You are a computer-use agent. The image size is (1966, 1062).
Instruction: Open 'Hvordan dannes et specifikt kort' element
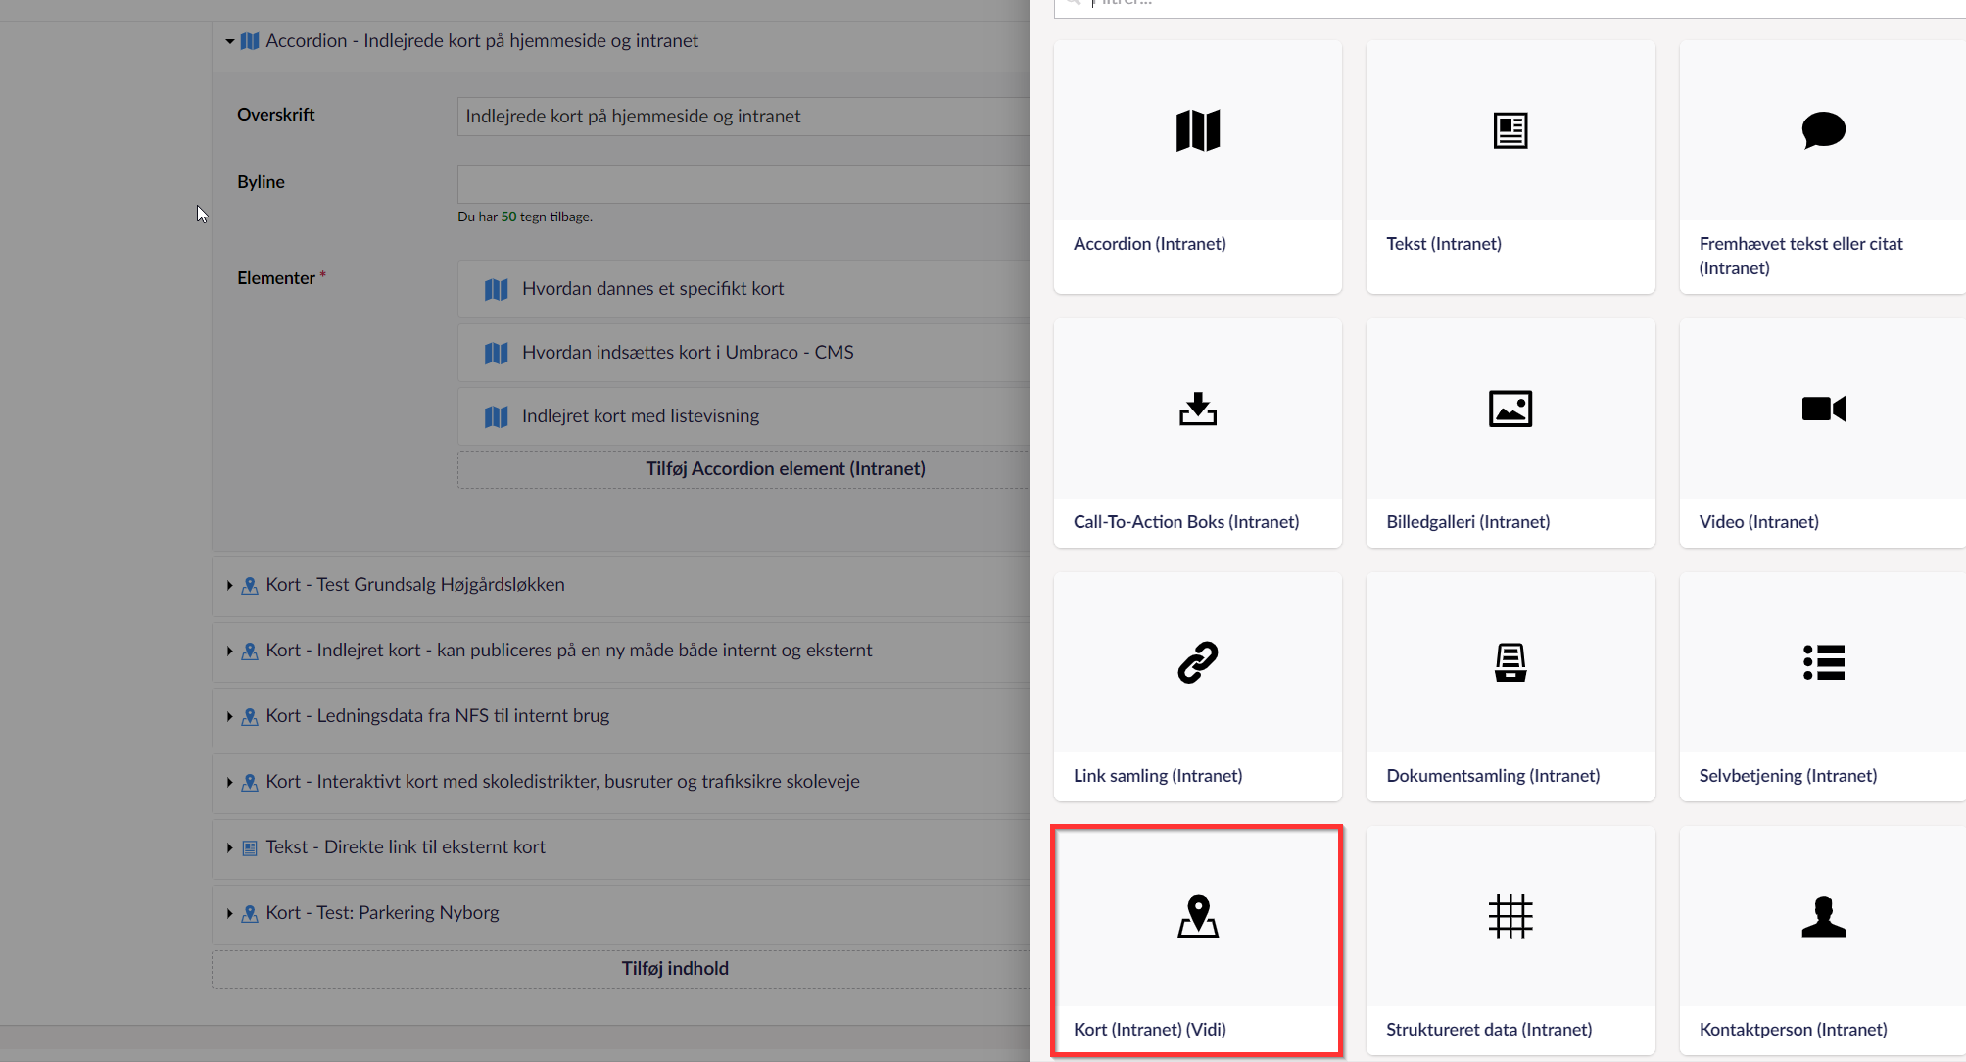pos(652,289)
